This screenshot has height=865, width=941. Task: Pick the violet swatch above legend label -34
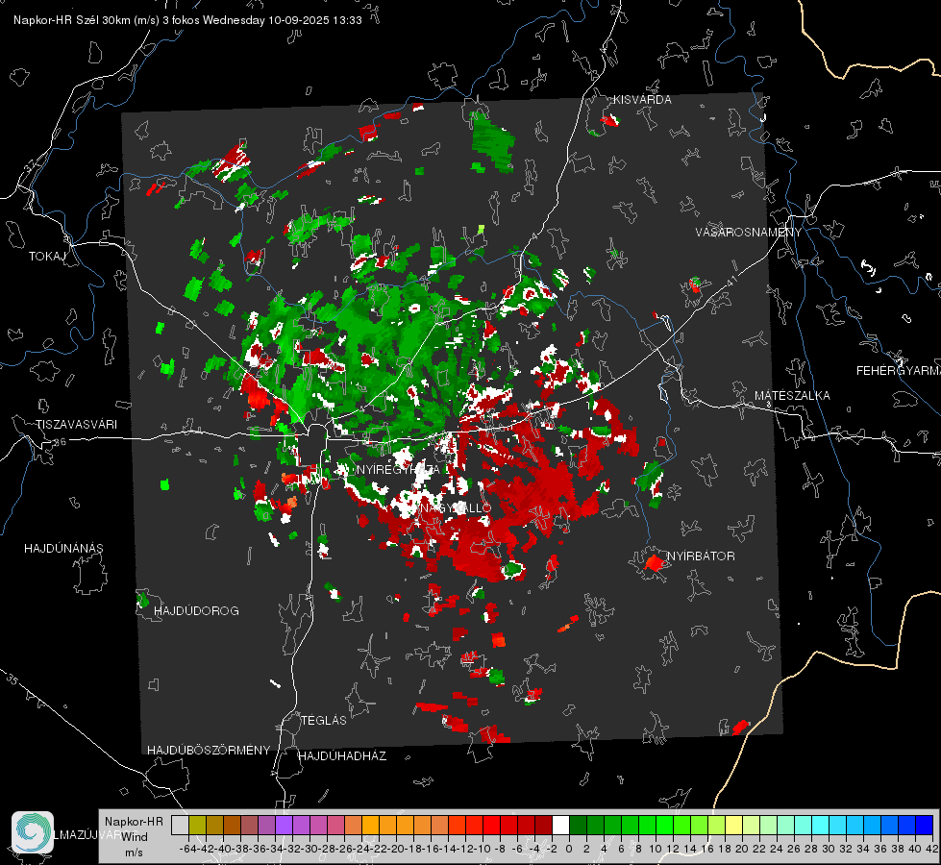(284, 825)
